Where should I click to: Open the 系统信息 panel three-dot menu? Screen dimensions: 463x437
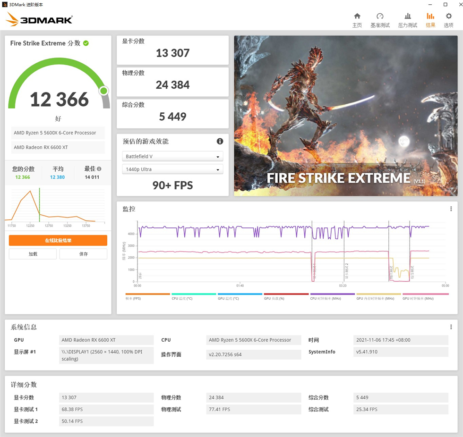tap(451, 327)
